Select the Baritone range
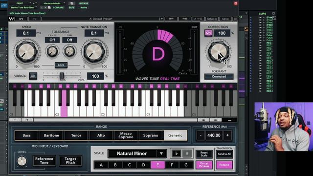This screenshot has width=313, height=176. (x=51, y=135)
